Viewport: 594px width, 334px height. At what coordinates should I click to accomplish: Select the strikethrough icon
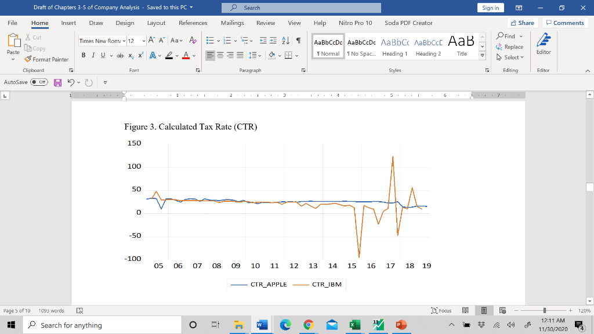(x=120, y=55)
